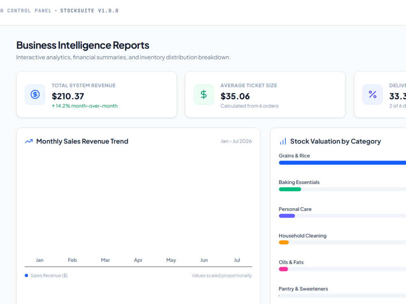Click the Feb axis label

pyautogui.click(x=72, y=260)
